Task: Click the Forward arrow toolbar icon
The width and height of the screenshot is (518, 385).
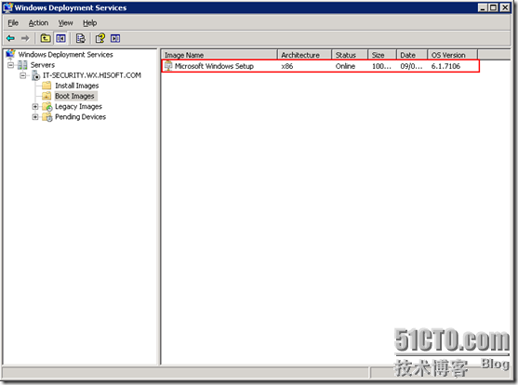Action: [x=25, y=38]
